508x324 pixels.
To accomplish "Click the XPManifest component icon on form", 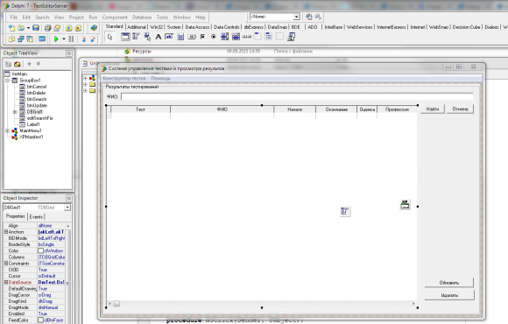I will (x=405, y=204).
